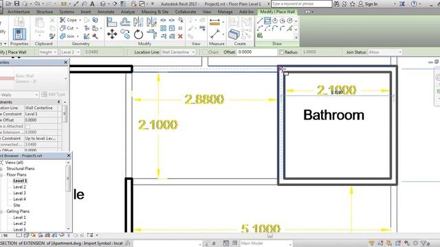This screenshot has height=247, width=440.
Task: Open the Architecture ribbon tab
Action: [x=19, y=12]
